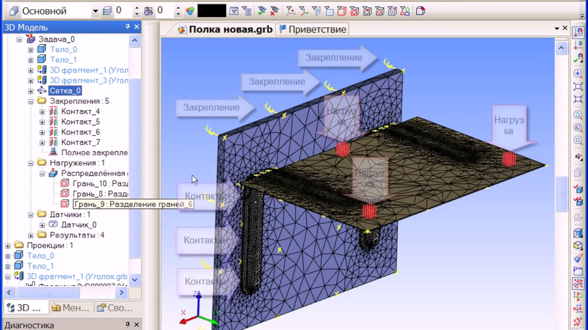This screenshot has height=330, width=588.
Task: Toggle pin on Диагностика panel
Action: point(128,325)
